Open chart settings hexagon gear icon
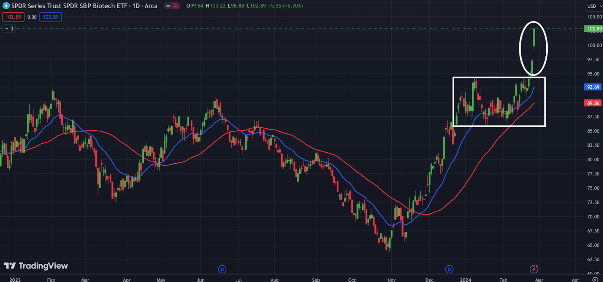 point(595,280)
